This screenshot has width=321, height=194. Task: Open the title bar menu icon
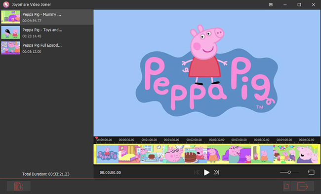[x=271, y=4]
